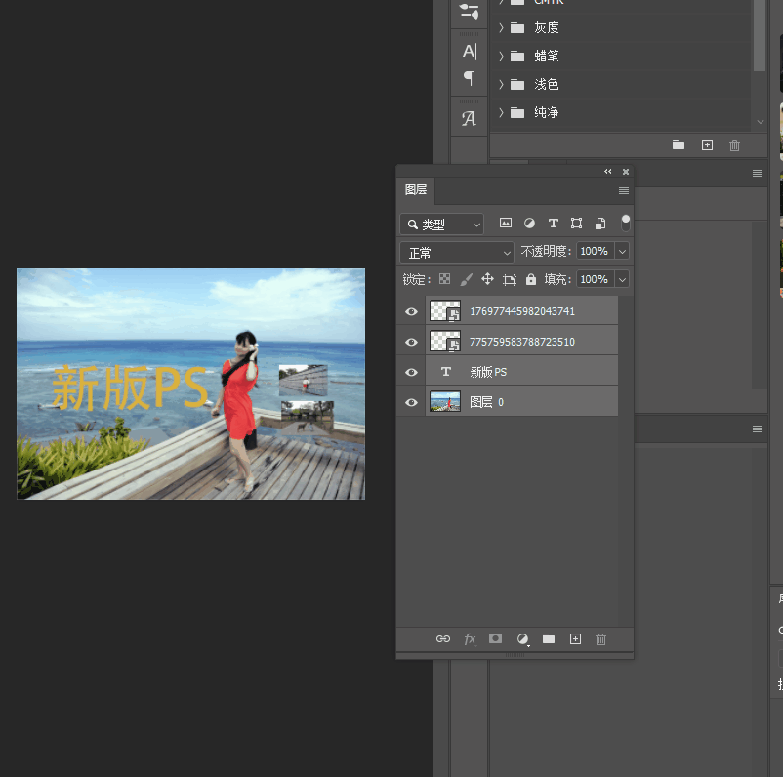Select the 176977445982043741 layer
Viewport: 783px width, 777px height.
(x=522, y=312)
